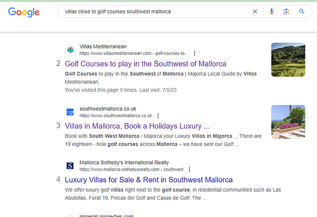
Task: Click the Mallorca Sotheby's International Realty name
Action: pos(124,163)
